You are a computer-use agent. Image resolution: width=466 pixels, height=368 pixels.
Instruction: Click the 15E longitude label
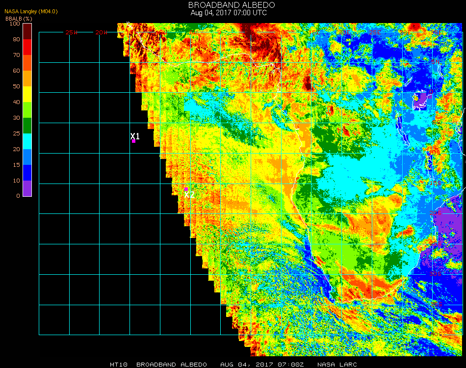tap(314, 32)
